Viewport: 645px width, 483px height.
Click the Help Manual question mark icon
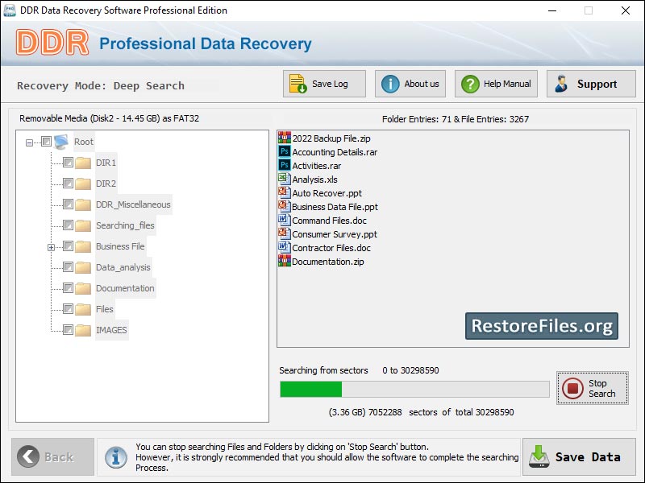[x=469, y=85]
